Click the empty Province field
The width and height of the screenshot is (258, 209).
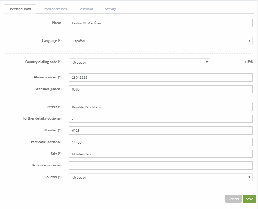click(x=160, y=165)
